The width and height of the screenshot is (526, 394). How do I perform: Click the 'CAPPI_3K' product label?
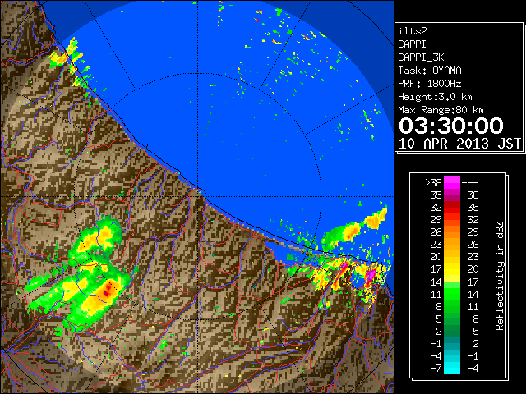(x=421, y=57)
